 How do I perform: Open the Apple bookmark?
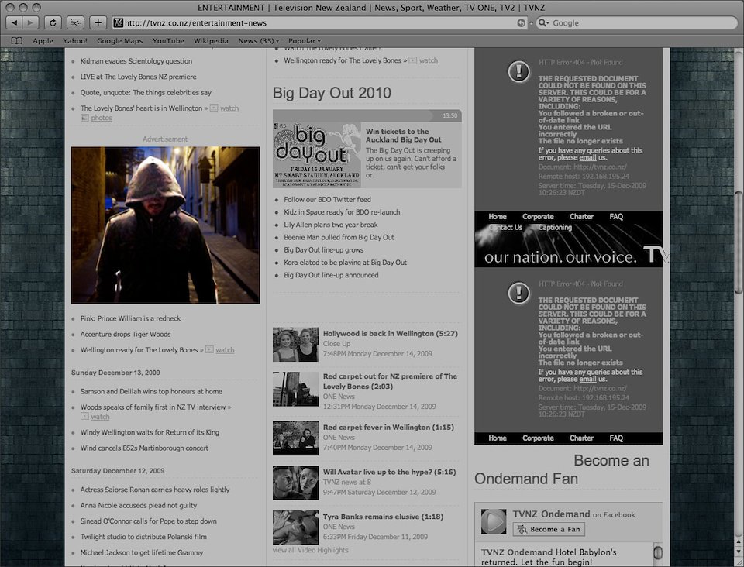(x=43, y=41)
